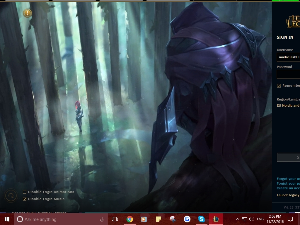Click the Launch legacy client link
Viewport: 300px width, 225px height.
click(288, 195)
